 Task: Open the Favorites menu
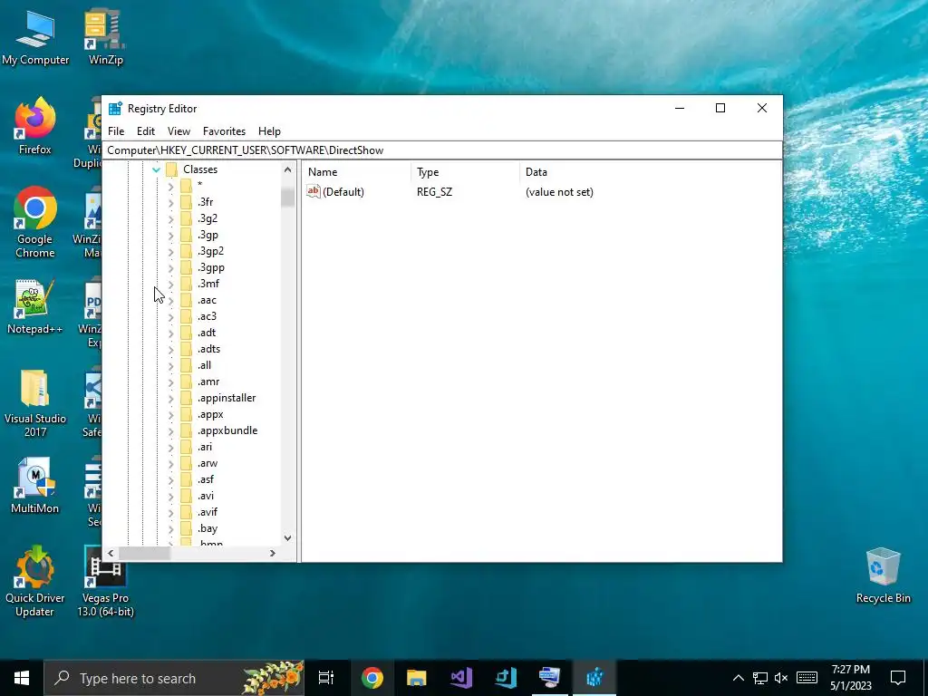tap(224, 131)
